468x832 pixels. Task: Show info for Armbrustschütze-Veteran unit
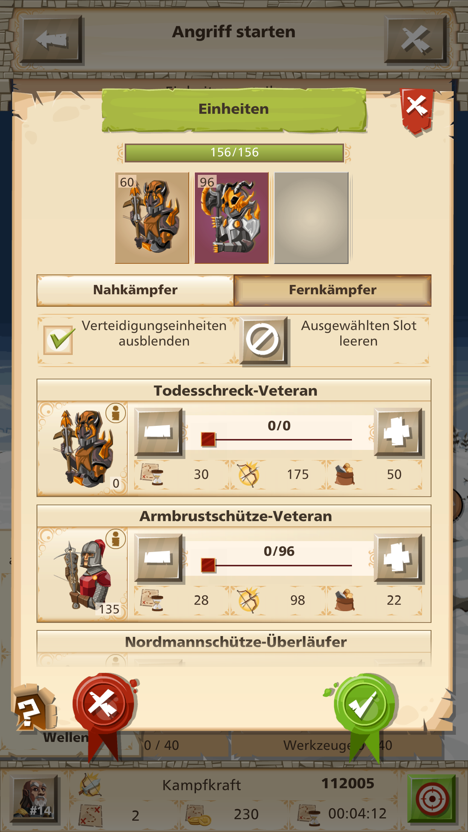116,539
